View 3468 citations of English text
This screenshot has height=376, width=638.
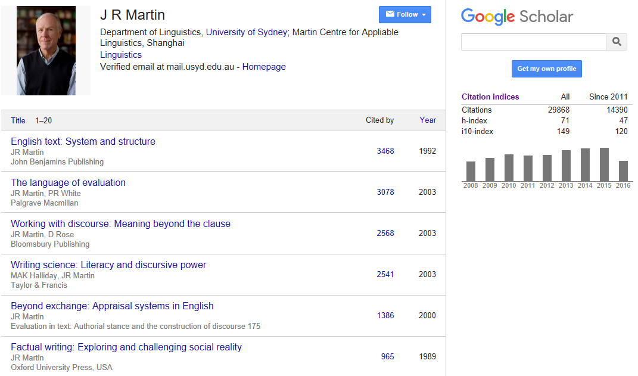(385, 151)
